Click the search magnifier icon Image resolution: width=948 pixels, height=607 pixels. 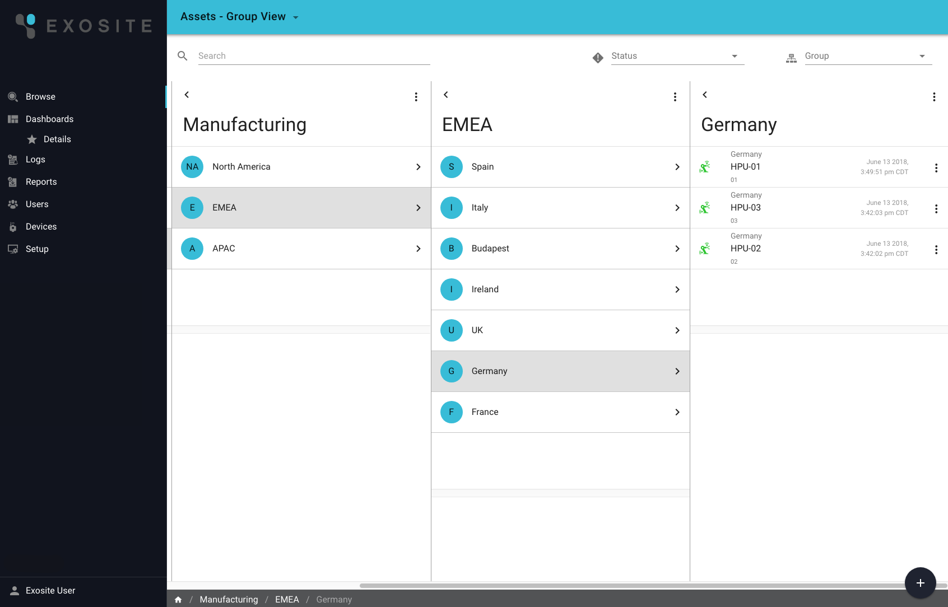coord(182,55)
